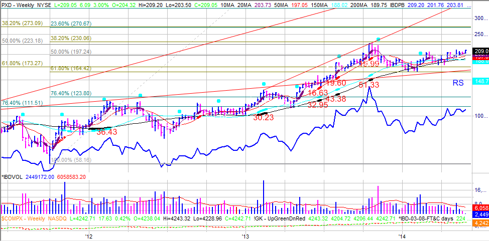
Task: Click the "61.80% (173.27)" Fibonacci label
Action: click(x=22, y=63)
